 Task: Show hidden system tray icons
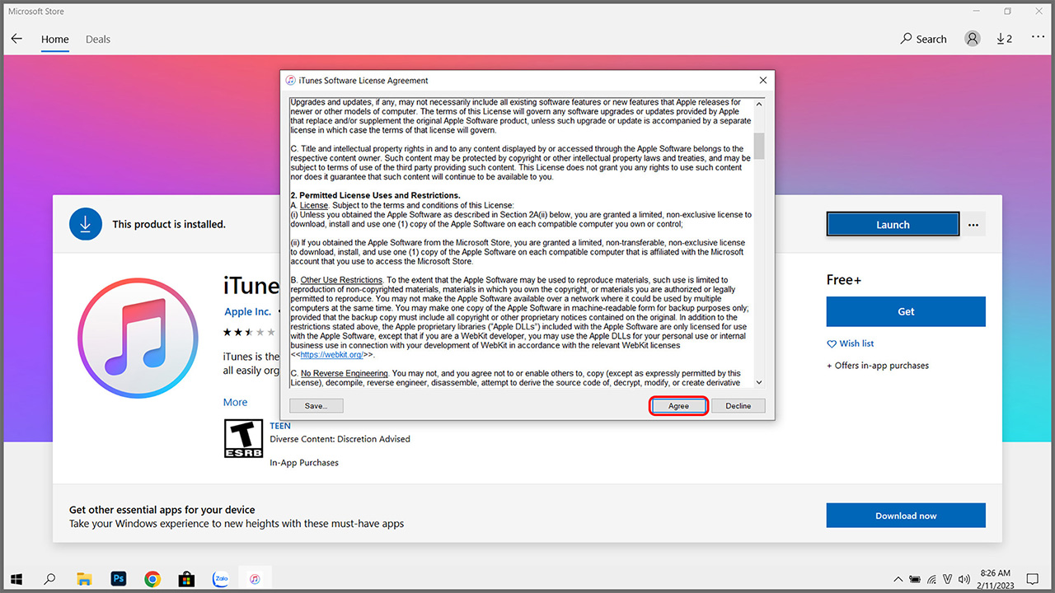(898, 579)
